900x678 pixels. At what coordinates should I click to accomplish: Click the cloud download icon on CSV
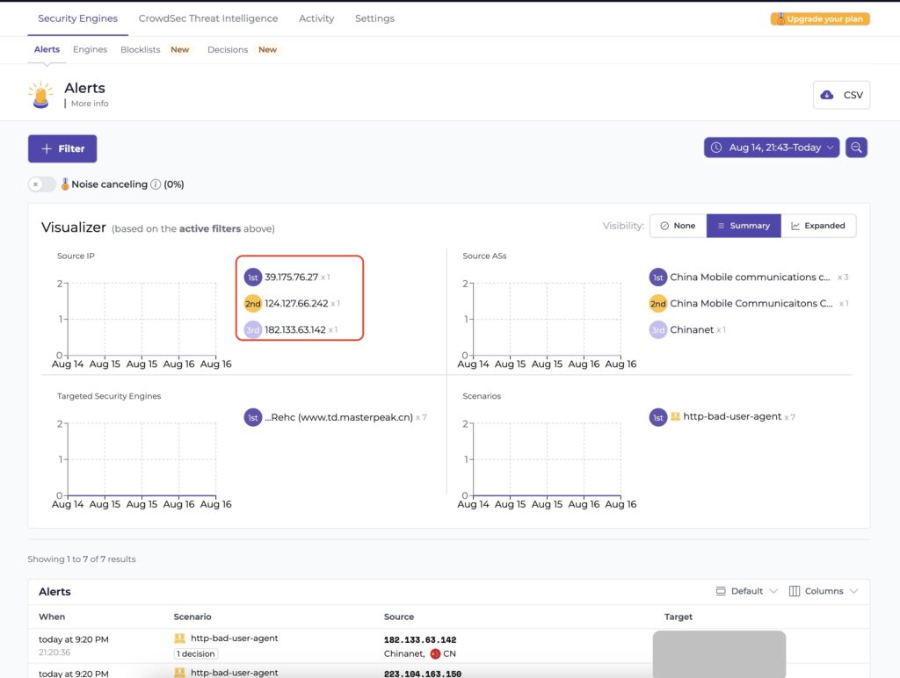tap(827, 95)
